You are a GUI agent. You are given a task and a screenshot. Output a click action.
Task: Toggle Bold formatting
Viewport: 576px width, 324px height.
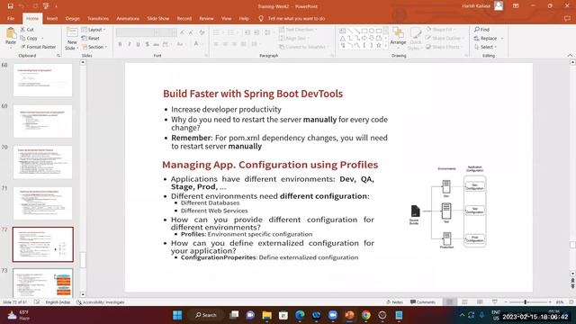coord(120,44)
